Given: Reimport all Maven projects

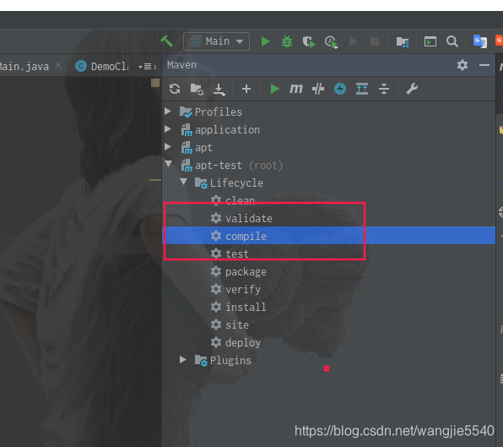Looking at the screenshot, I should pyautogui.click(x=175, y=89).
